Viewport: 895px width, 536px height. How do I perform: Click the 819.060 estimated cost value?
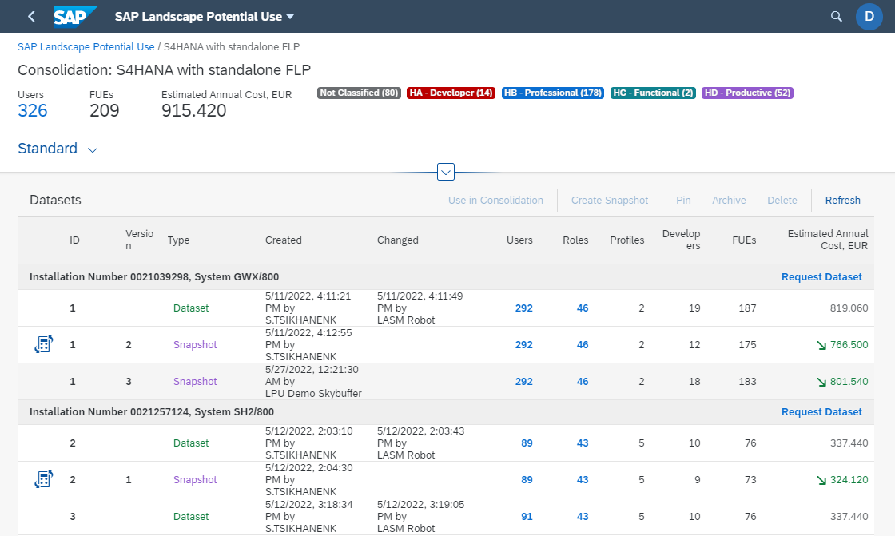tap(849, 308)
